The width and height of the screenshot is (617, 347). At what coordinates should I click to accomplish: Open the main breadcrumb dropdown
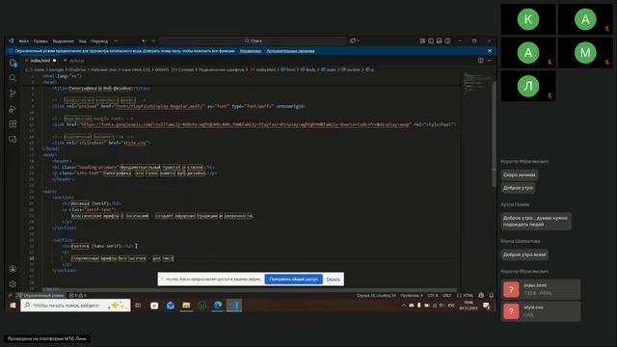(328, 69)
